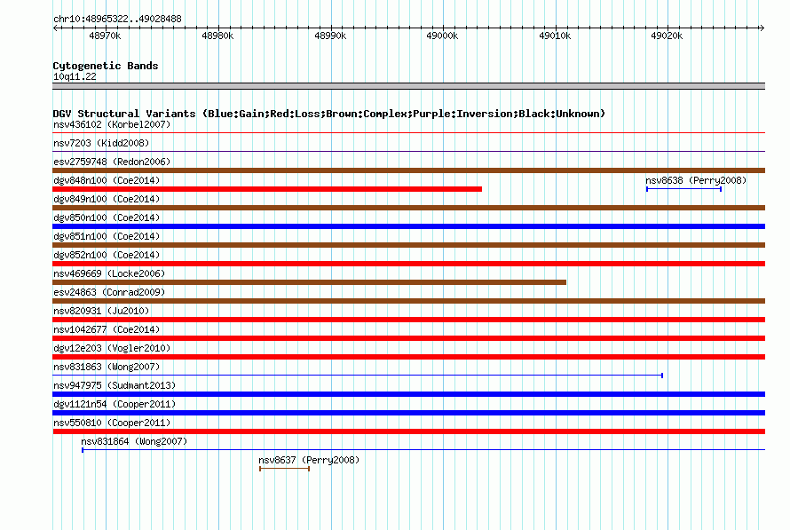
Task: Click the 10q11.22 band label
Action: coord(75,76)
